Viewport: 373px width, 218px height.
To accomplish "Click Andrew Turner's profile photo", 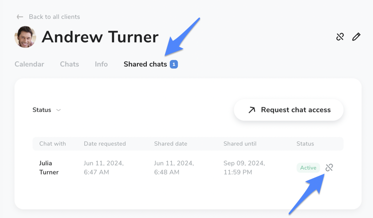I will (x=25, y=37).
